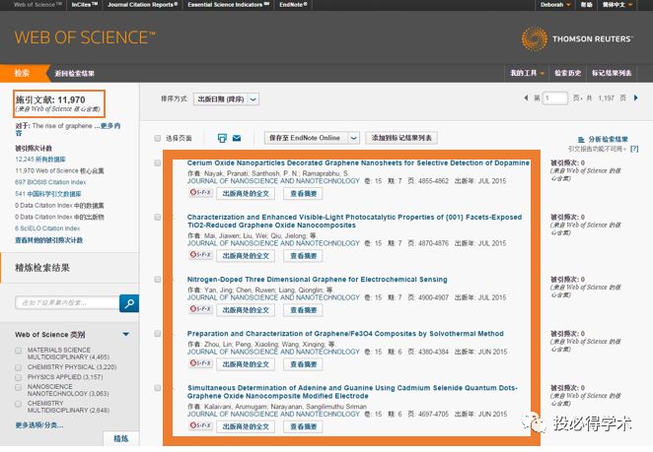
Task: Check Chemistry Multidisciplinary category
Action: 19,404
